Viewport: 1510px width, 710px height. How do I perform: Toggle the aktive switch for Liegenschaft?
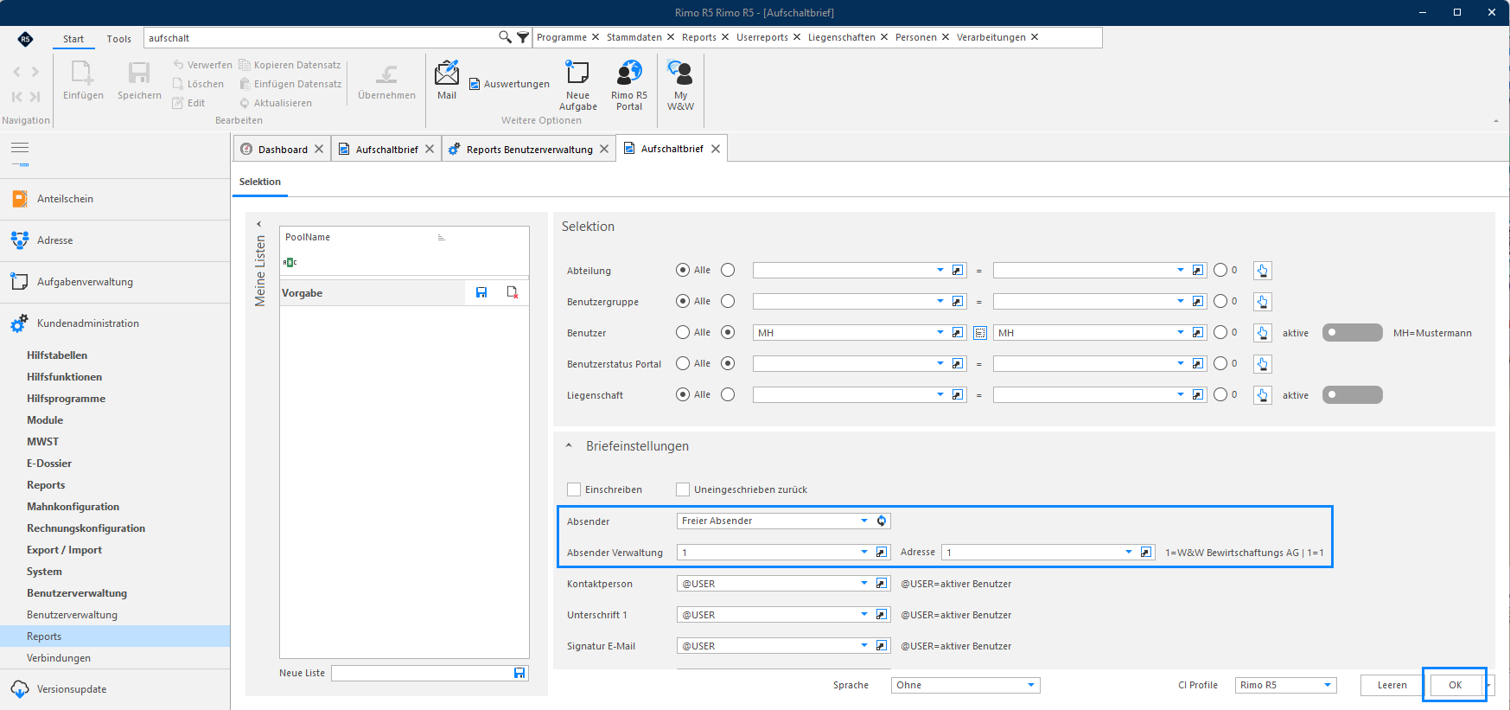[1353, 395]
